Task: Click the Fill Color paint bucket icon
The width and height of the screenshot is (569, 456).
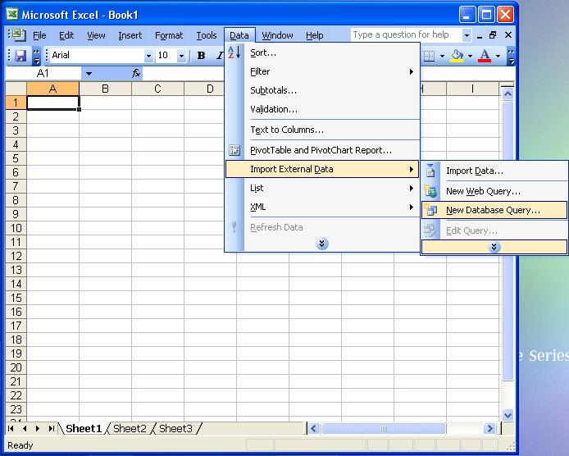Action: click(x=457, y=56)
